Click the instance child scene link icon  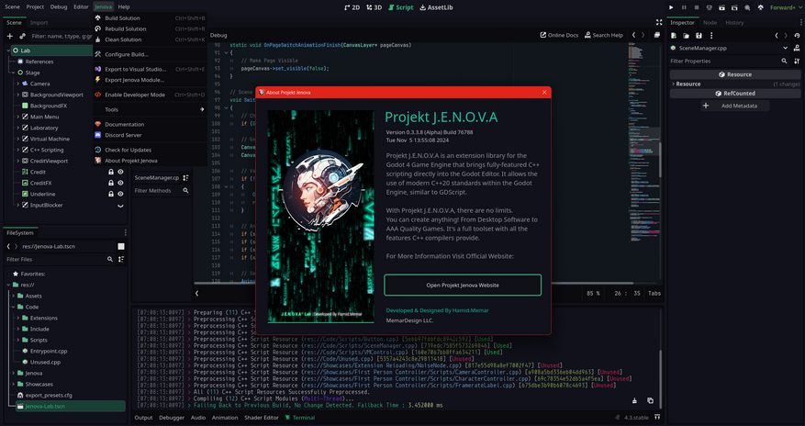(x=23, y=36)
